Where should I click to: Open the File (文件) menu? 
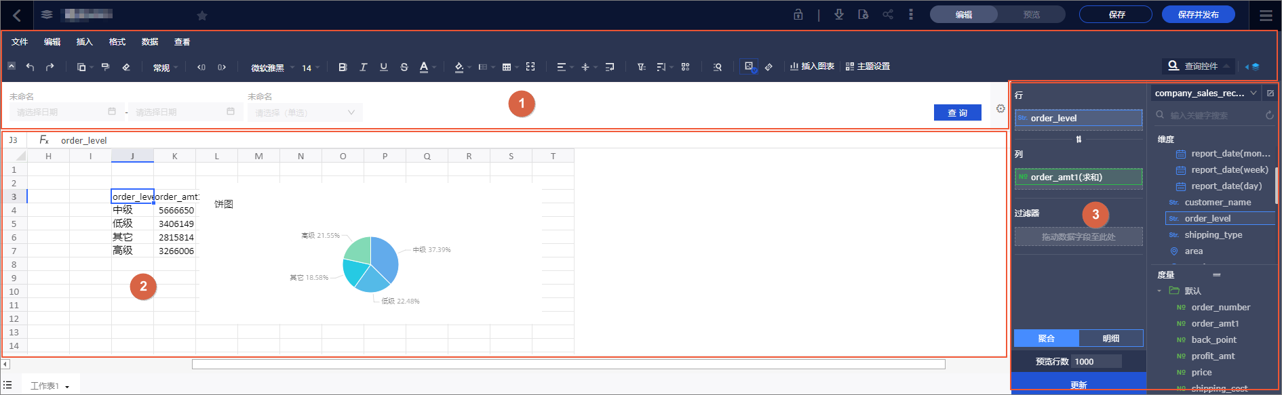coord(20,42)
